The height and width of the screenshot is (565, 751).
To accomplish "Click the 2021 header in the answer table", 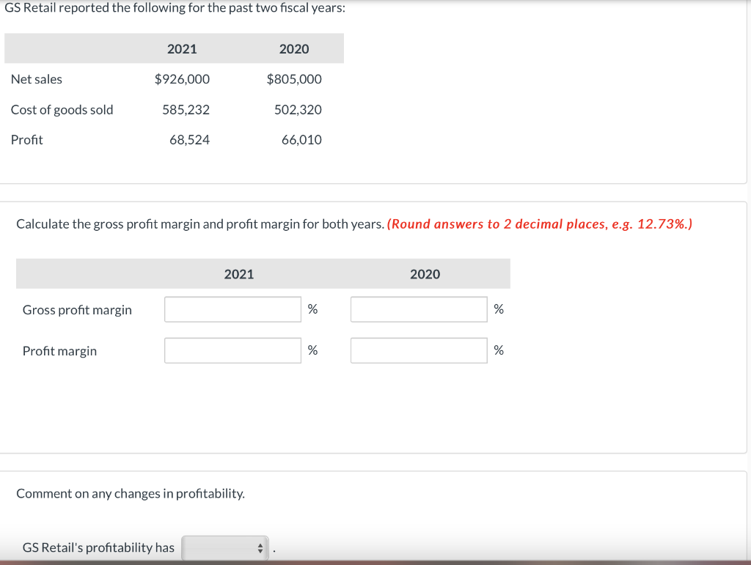I will pyautogui.click(x=239, y=274).
